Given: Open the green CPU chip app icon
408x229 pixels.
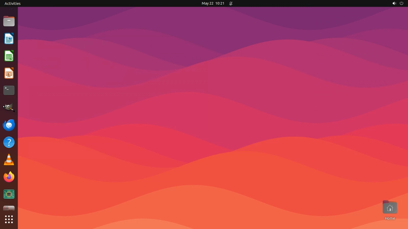Looking at the screenshot, I should pos(9,194).
